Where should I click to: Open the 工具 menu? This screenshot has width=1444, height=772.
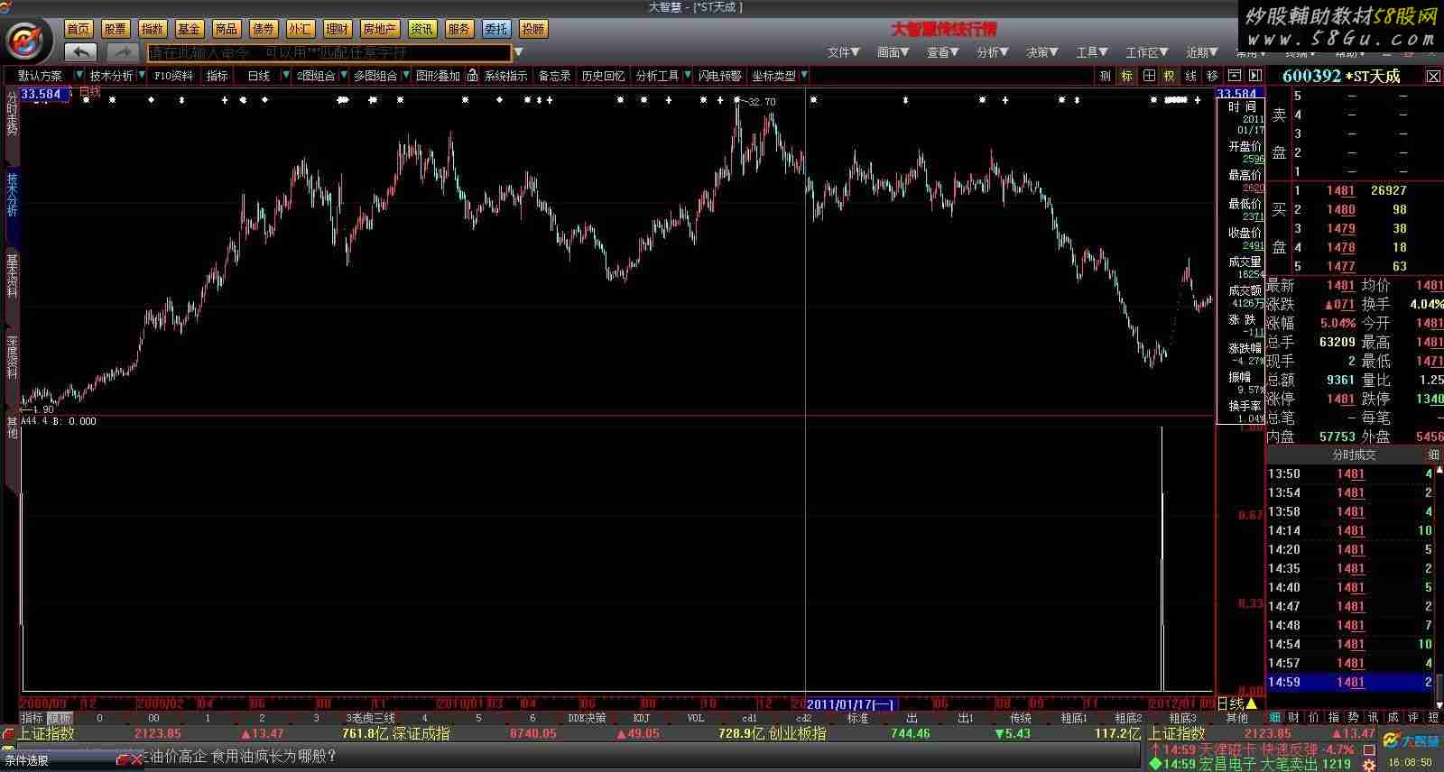(x=1092, y=52)
